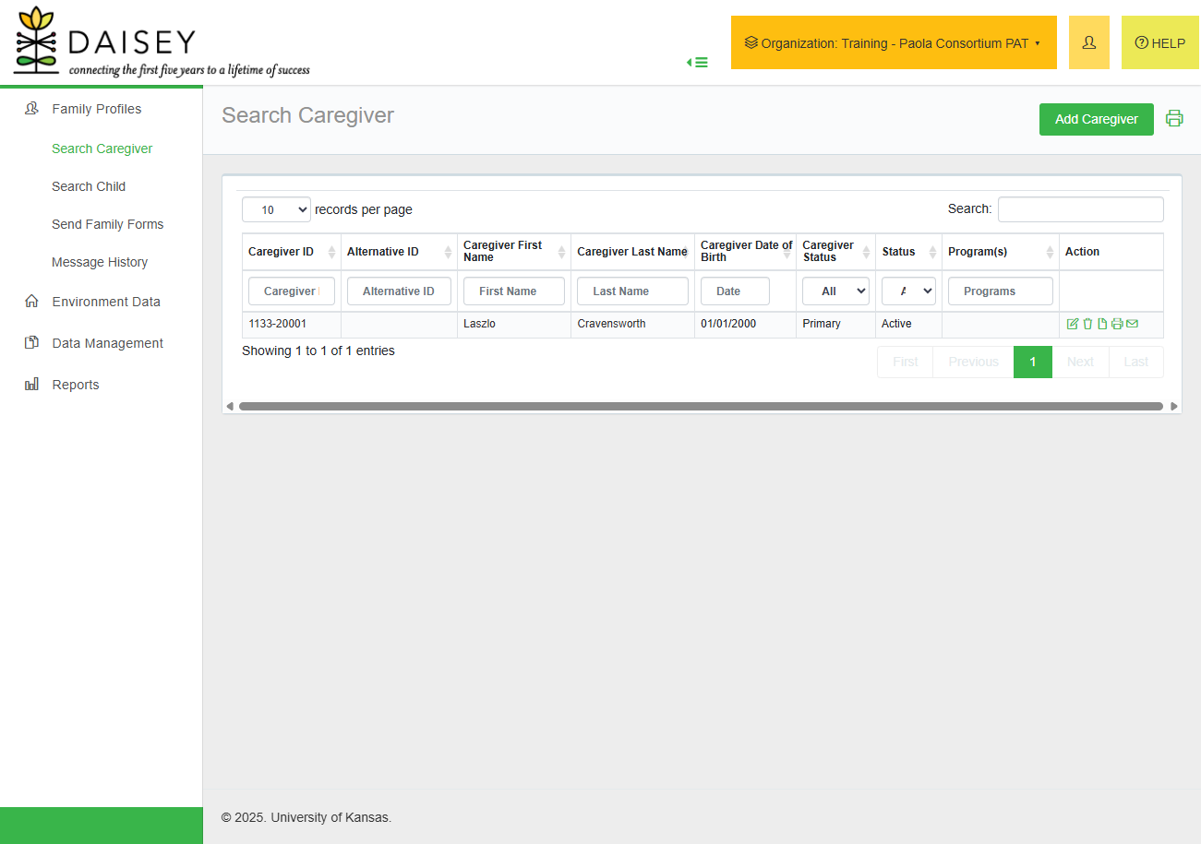1201x844 pixels.
Task: Send email via envelope icon in Laszlo's row
Action: tap(1132, 324)
